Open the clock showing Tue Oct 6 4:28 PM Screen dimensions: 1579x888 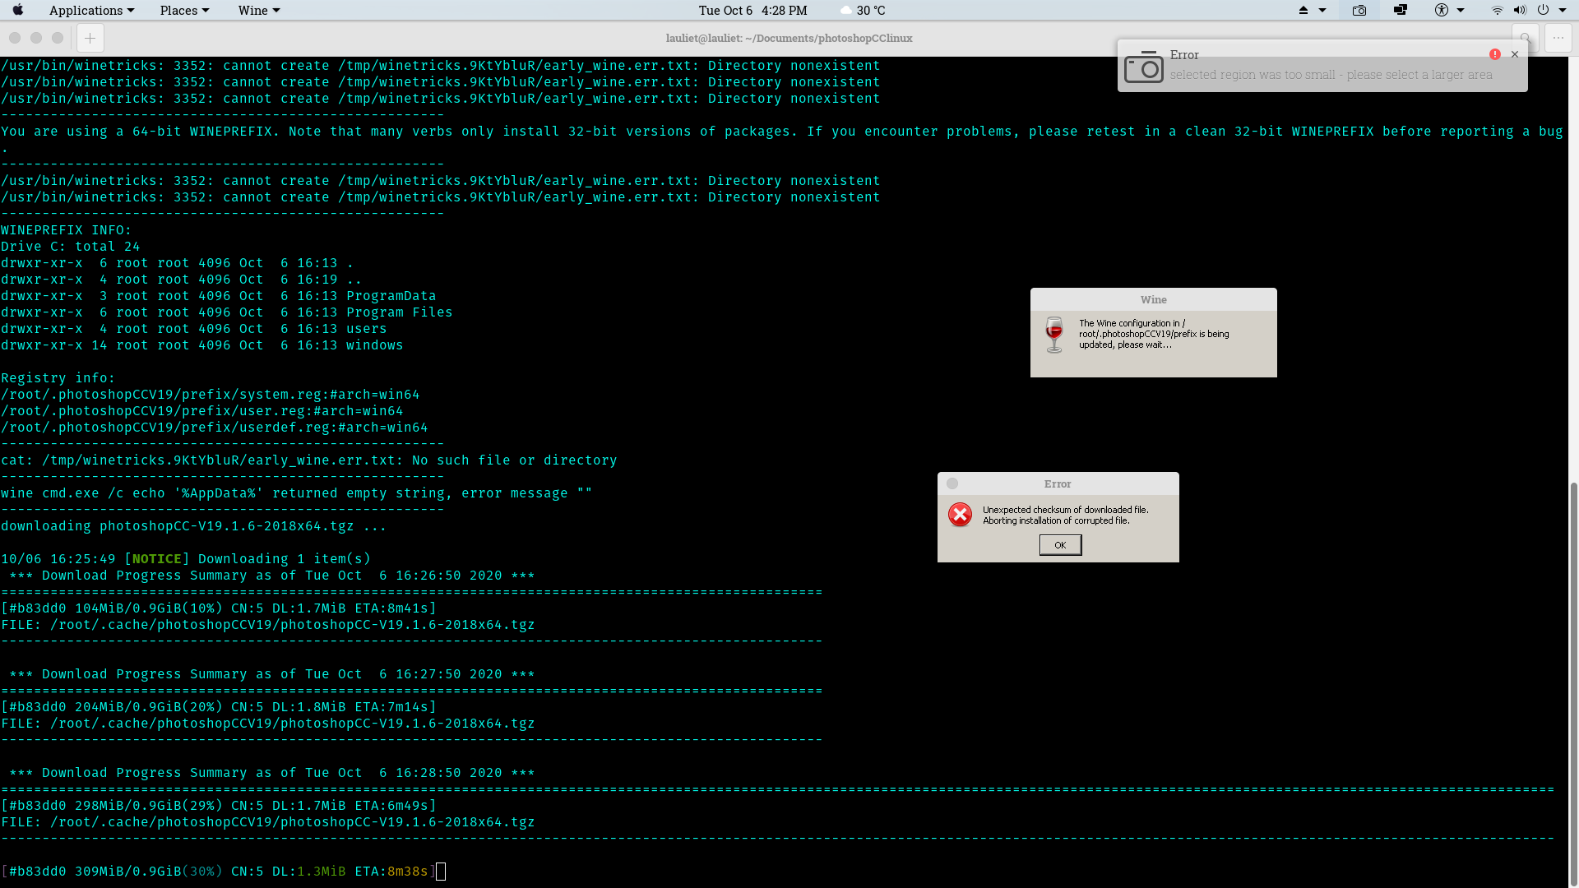click(752, 10)
